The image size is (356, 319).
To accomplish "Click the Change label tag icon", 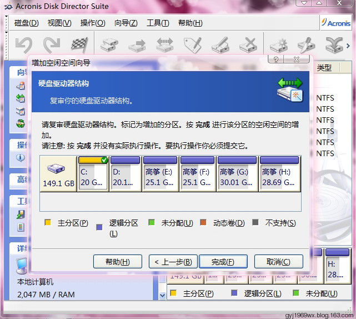I will tap(193, 45).
